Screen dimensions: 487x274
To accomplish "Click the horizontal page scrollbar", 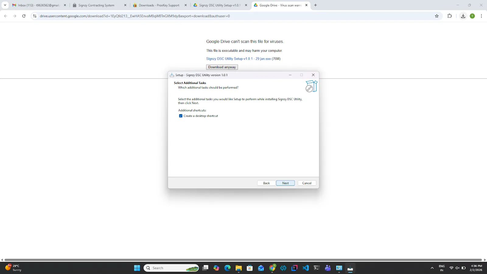I will pos(243,260).
